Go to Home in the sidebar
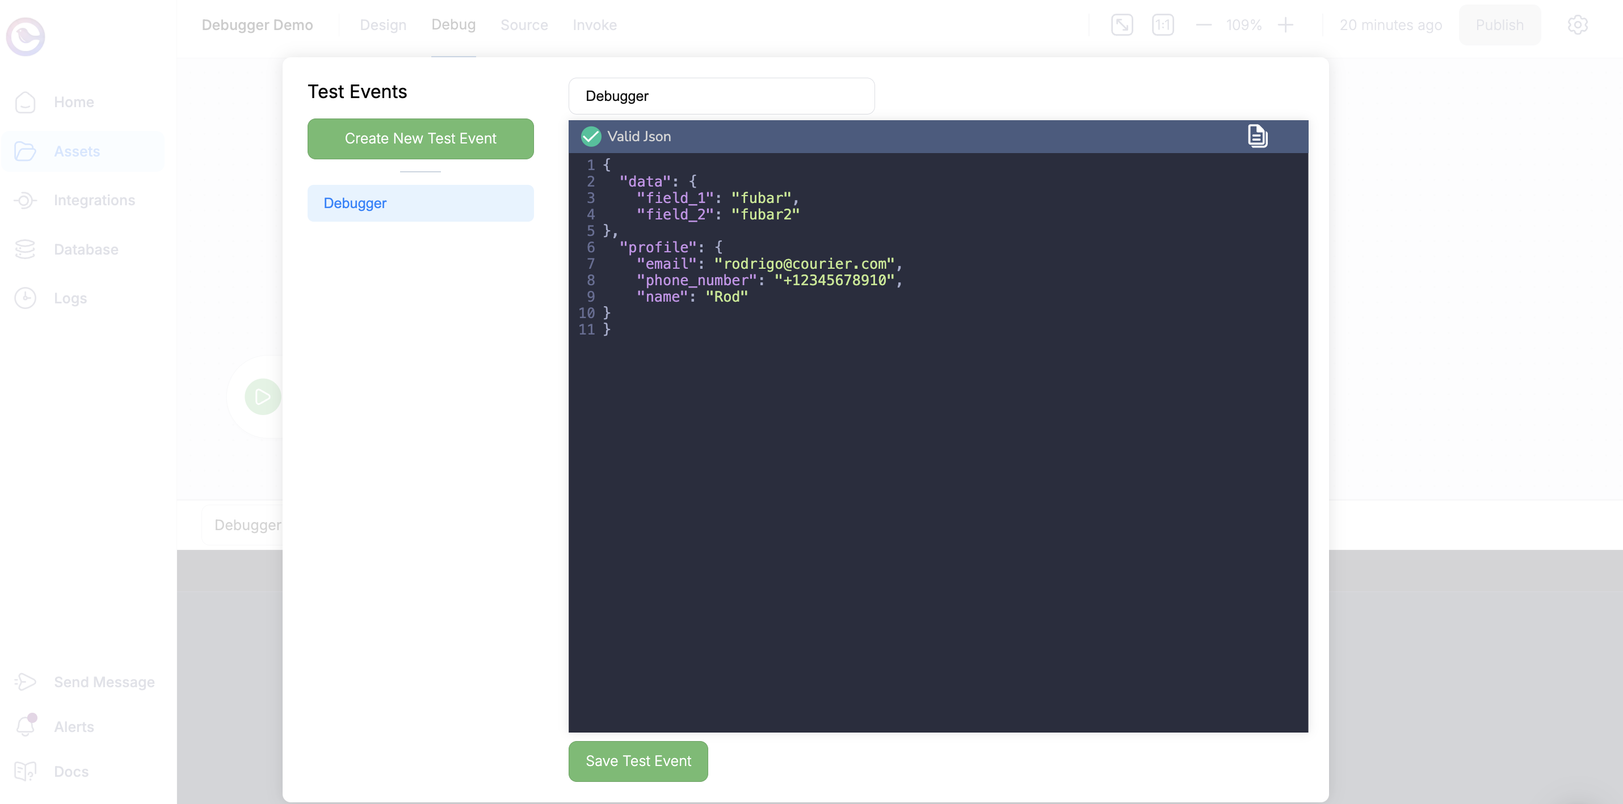Viewport: 1623px width, 804px height. coord(74,102)
